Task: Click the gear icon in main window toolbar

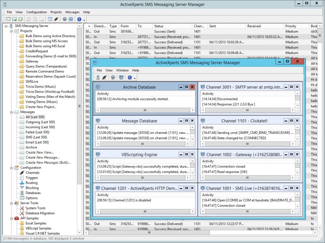Action: click(65, 19)
